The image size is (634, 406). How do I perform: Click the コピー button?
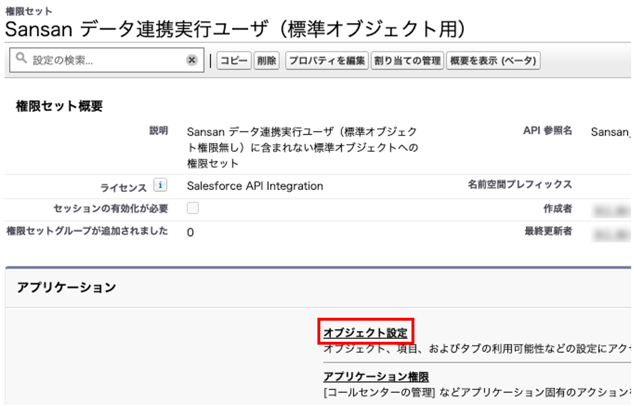[234, 60]
